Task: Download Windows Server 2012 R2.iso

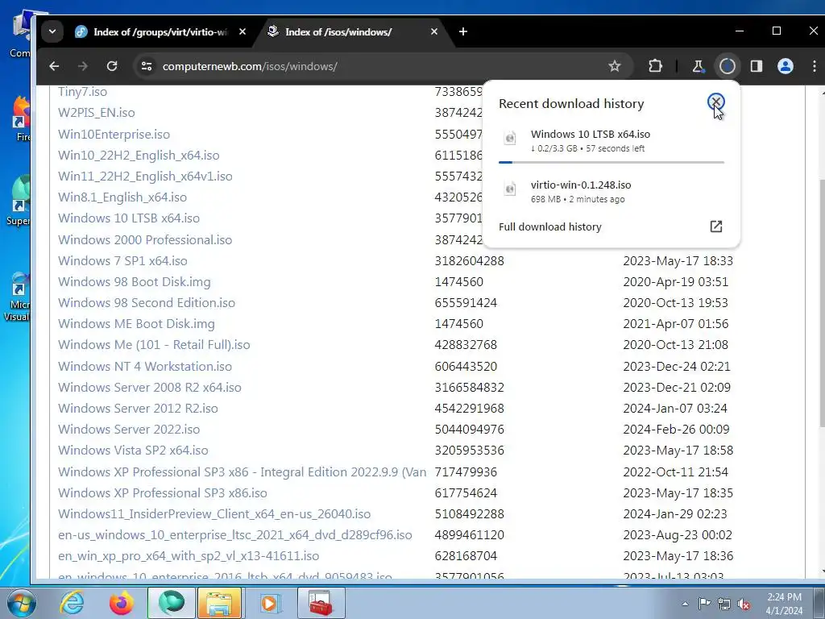Action: pos(138,409)
